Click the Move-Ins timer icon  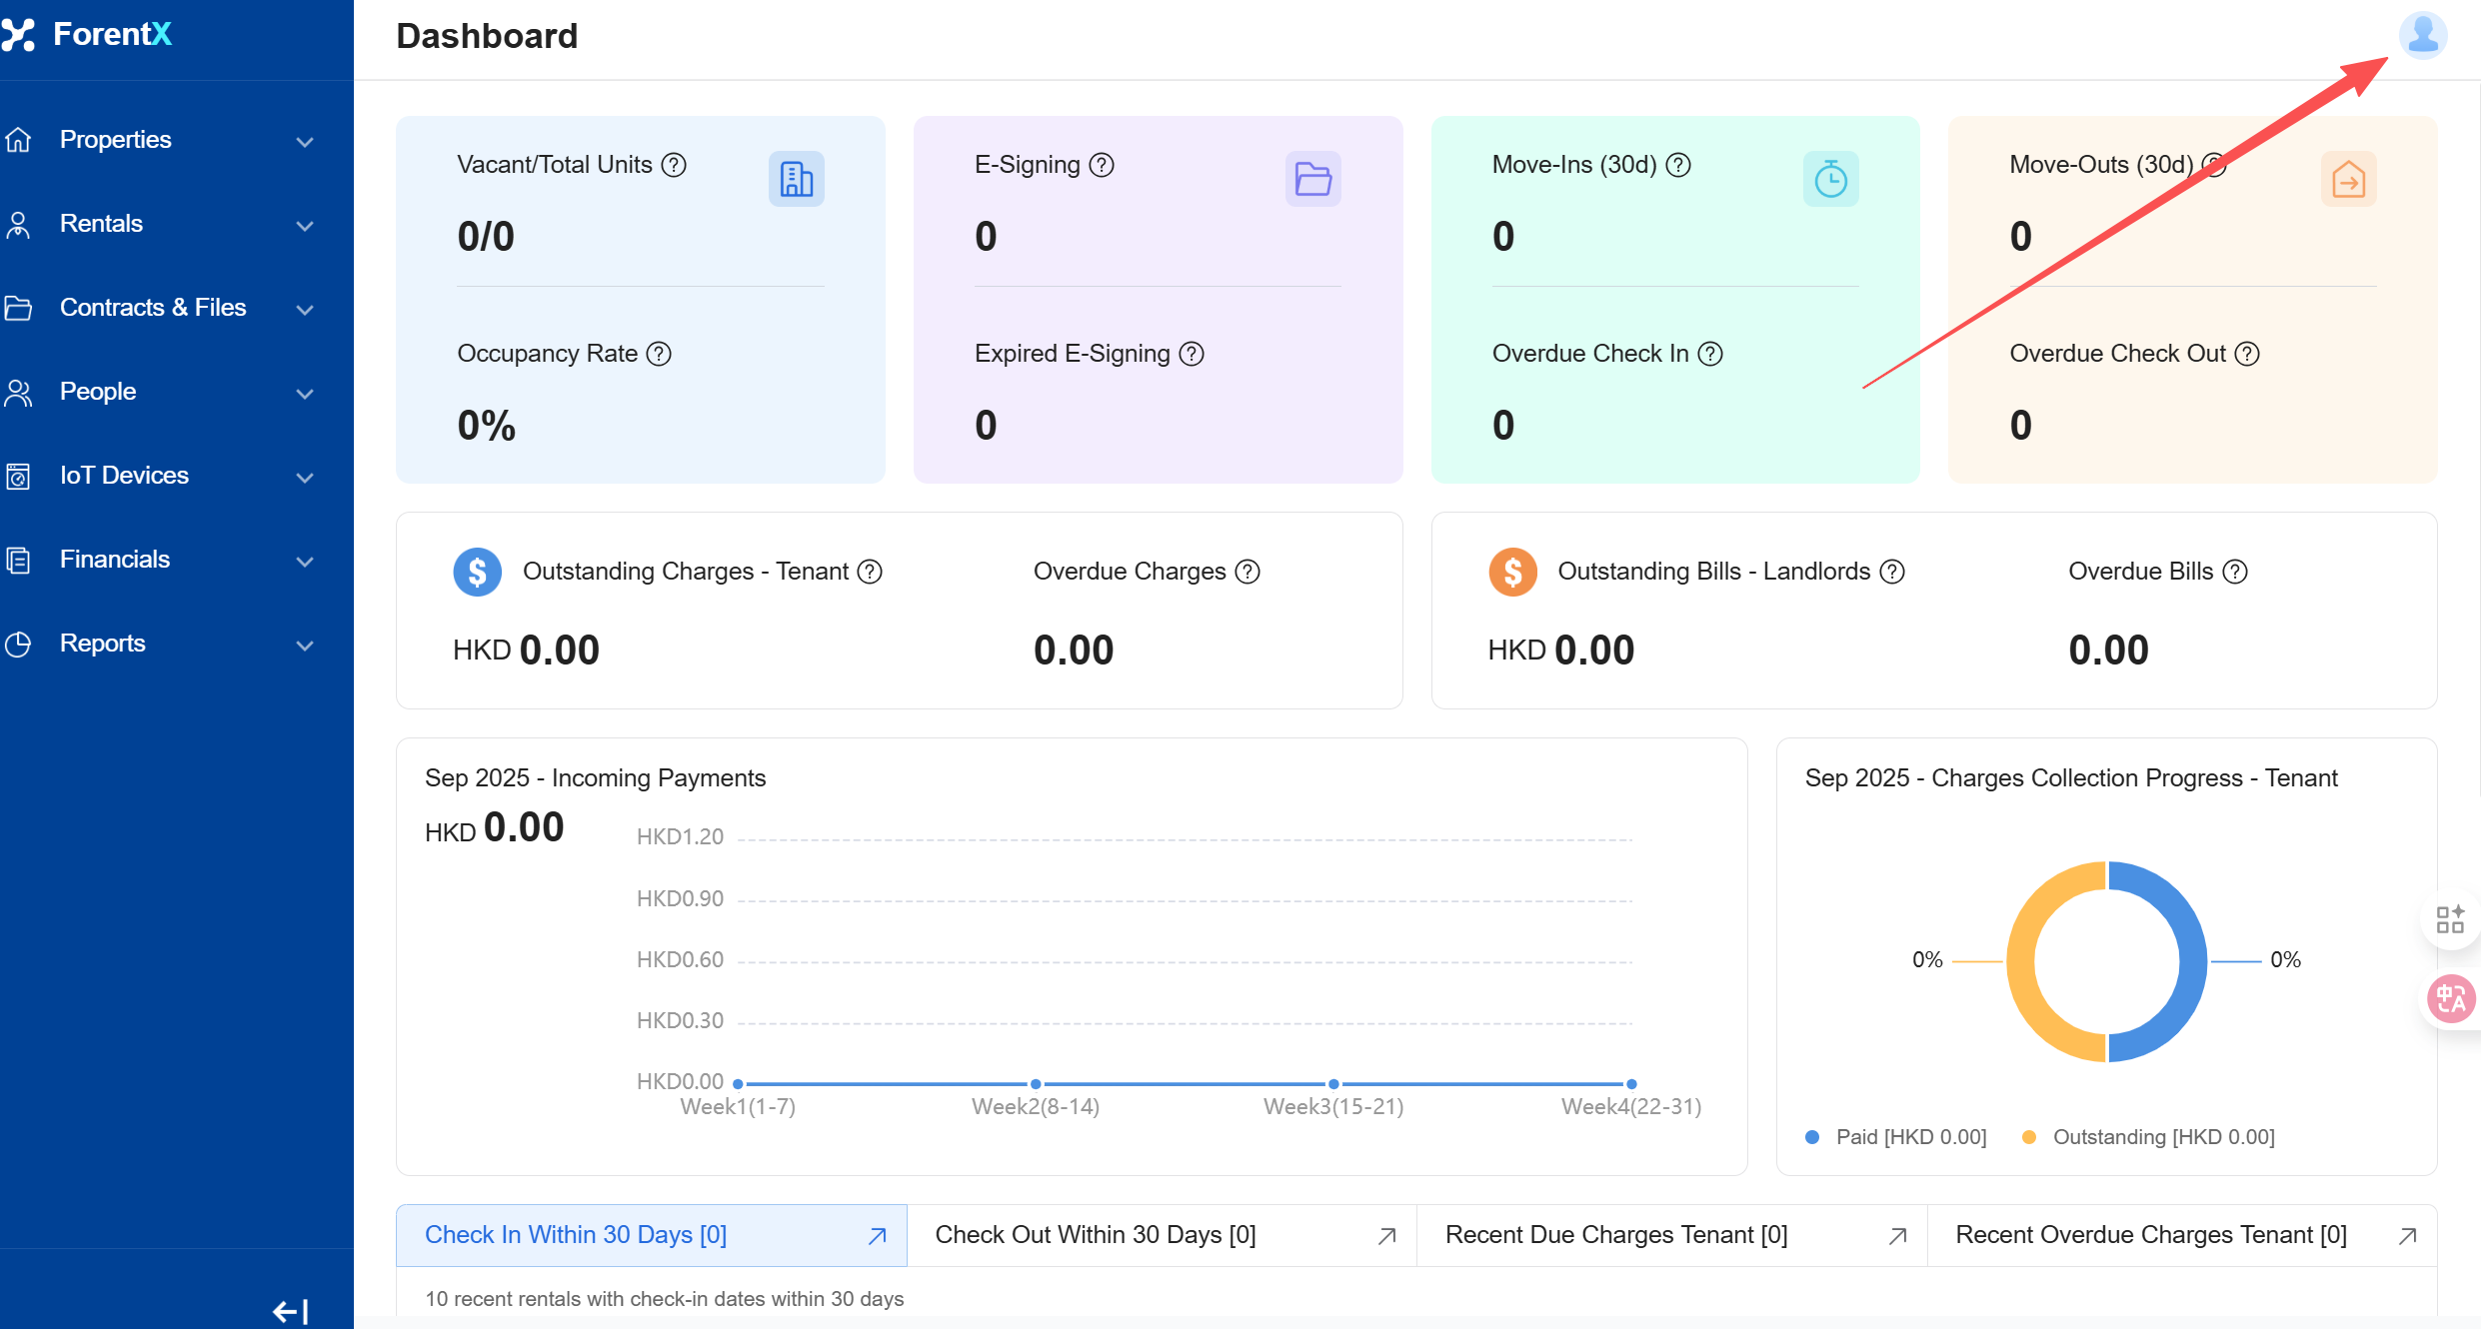pos(1830,179)
